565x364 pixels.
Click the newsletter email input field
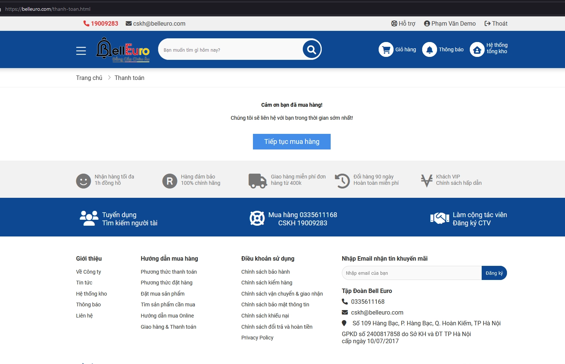411,273
